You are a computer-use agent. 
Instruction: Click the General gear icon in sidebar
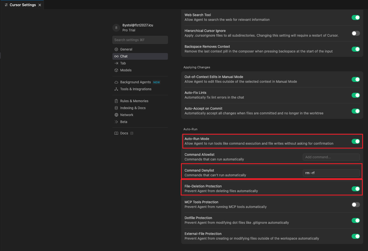coord(116,49)
